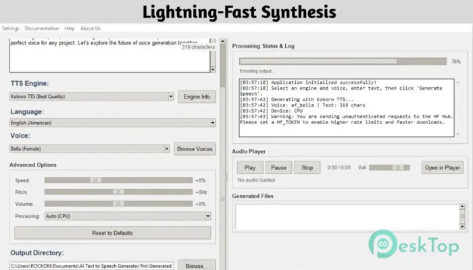Pause the audio playback

[278, 167]
